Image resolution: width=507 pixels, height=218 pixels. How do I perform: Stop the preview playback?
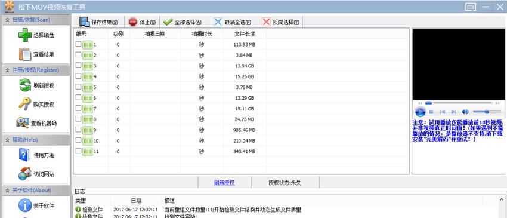coord(431,112)
